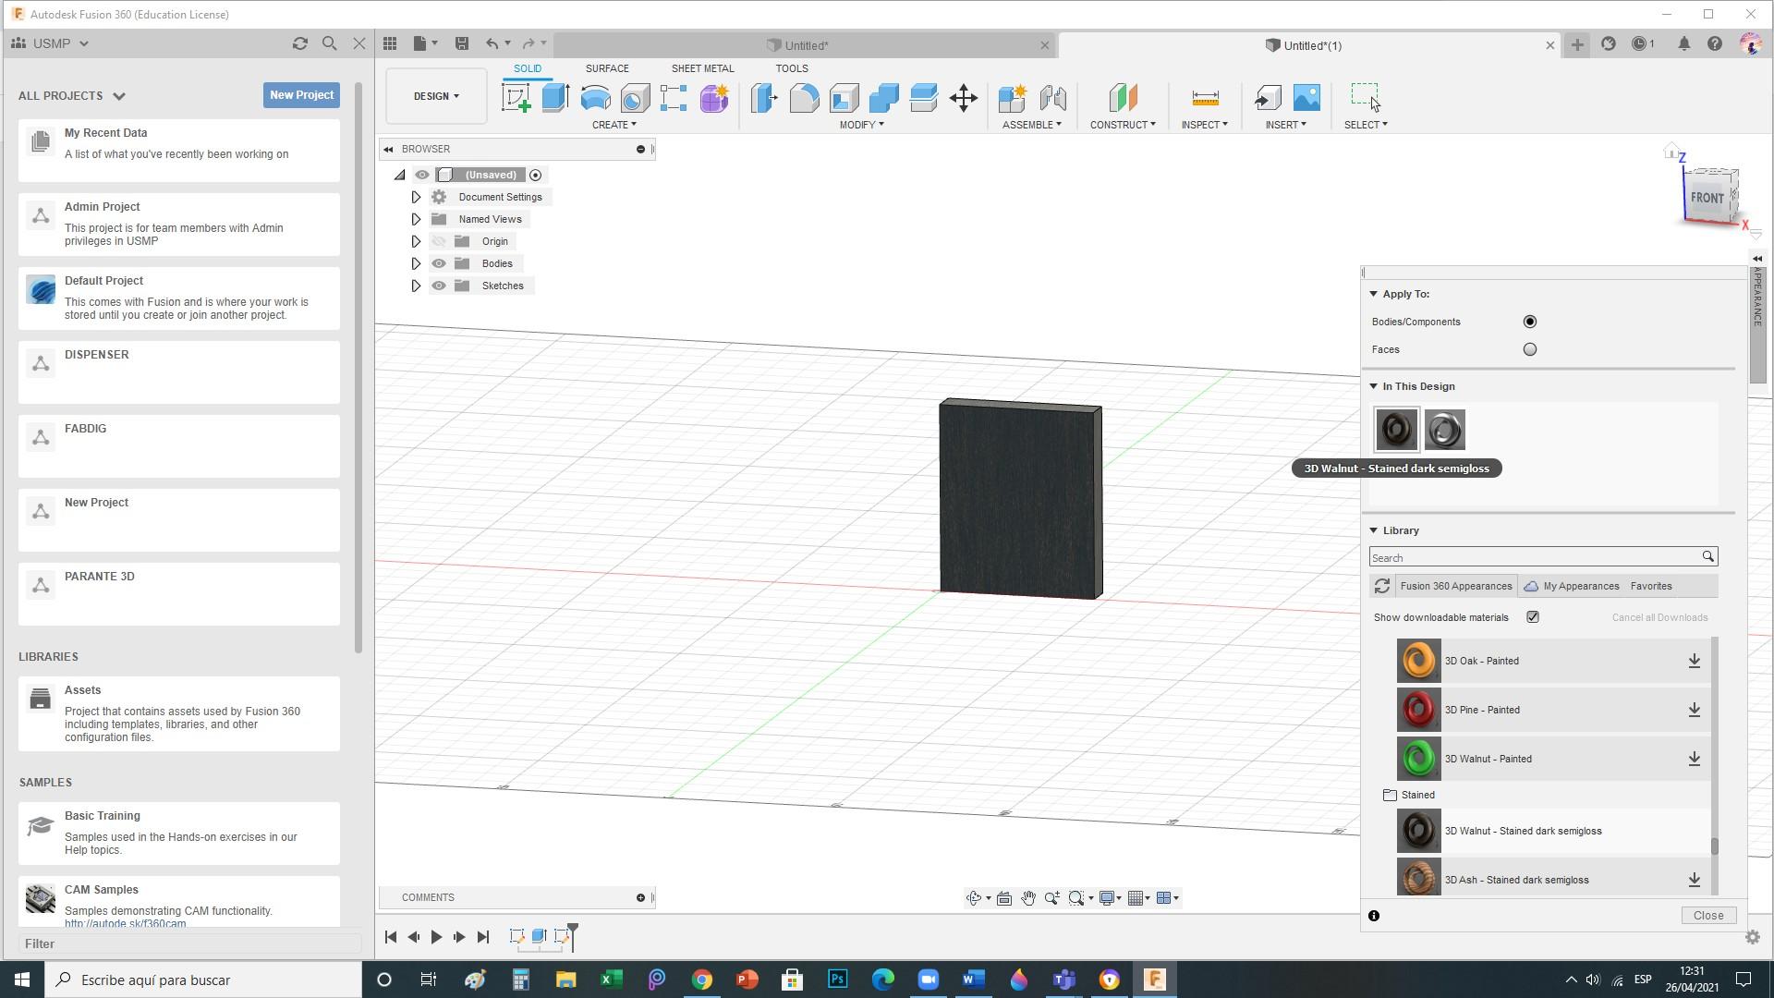Select Bodies/Components radio button
The width and height of the screenshot is (1774, 998).
click(x=1530, y=322)
